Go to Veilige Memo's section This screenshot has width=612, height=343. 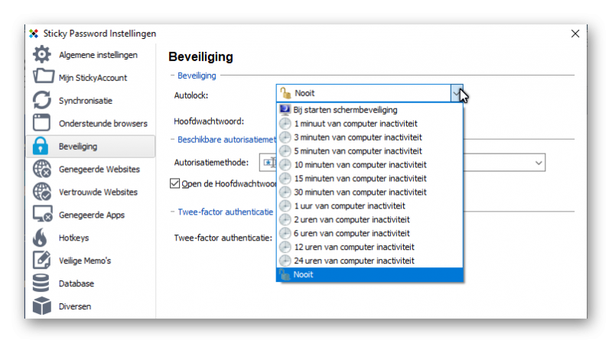[84, 261]
